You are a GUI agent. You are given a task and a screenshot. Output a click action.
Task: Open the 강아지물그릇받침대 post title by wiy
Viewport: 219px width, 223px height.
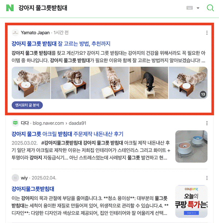point(33,189)
